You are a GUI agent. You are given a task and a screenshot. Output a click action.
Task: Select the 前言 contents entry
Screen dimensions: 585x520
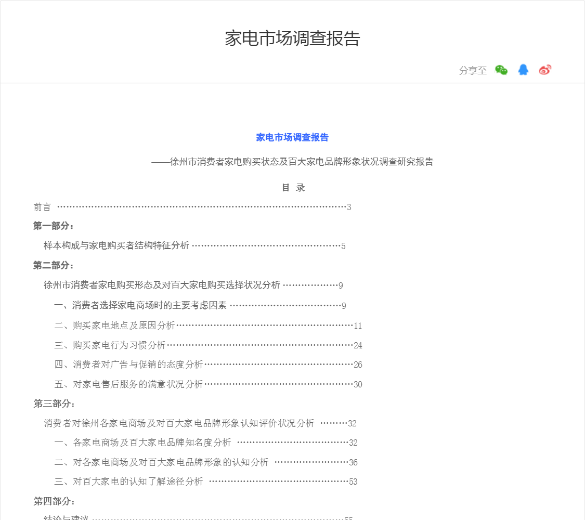click(x=192, y=207)
